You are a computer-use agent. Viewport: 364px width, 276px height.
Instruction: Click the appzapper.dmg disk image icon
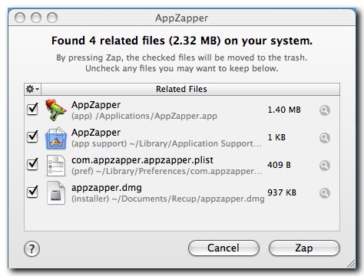pyautogui.click(x=56, y=193)
